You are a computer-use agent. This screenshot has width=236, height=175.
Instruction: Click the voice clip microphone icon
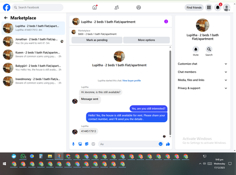(73, 144)
